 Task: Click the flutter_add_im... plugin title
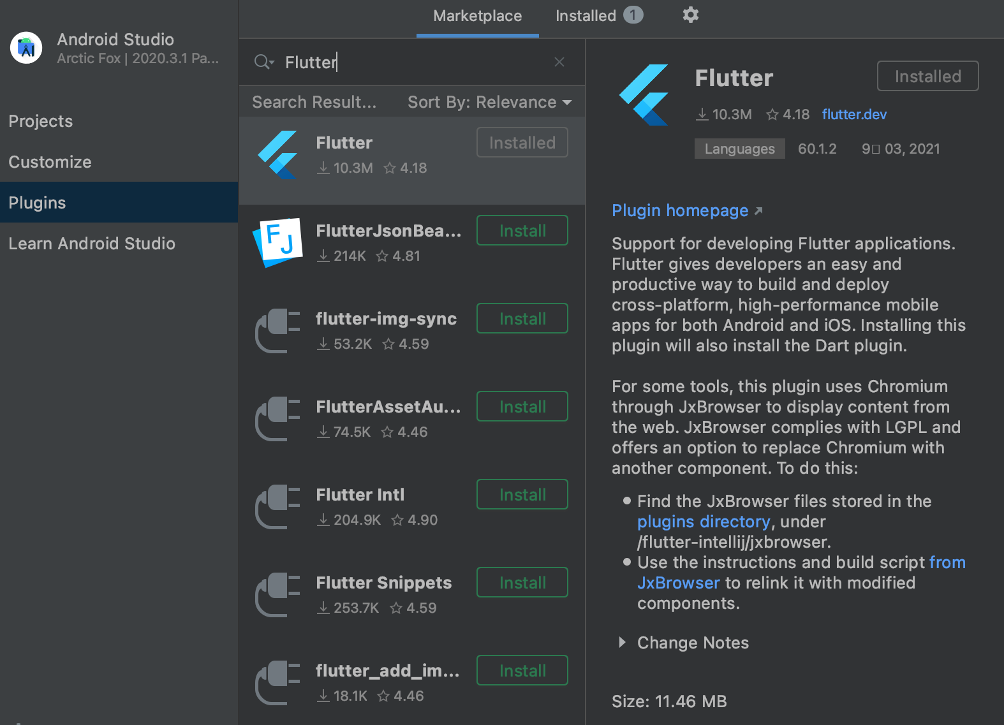[388, 671]
